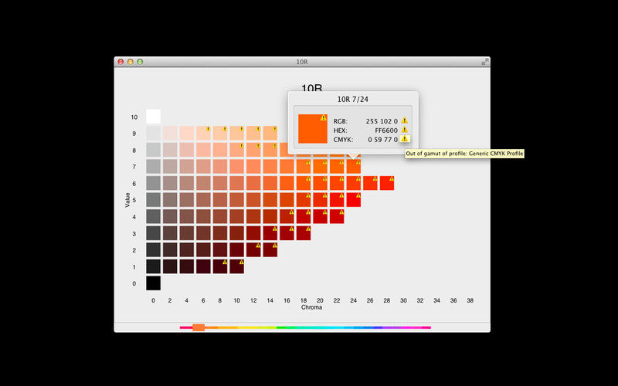
Task: Select the swatch at value 7, chroma 24
Action: 354,167
